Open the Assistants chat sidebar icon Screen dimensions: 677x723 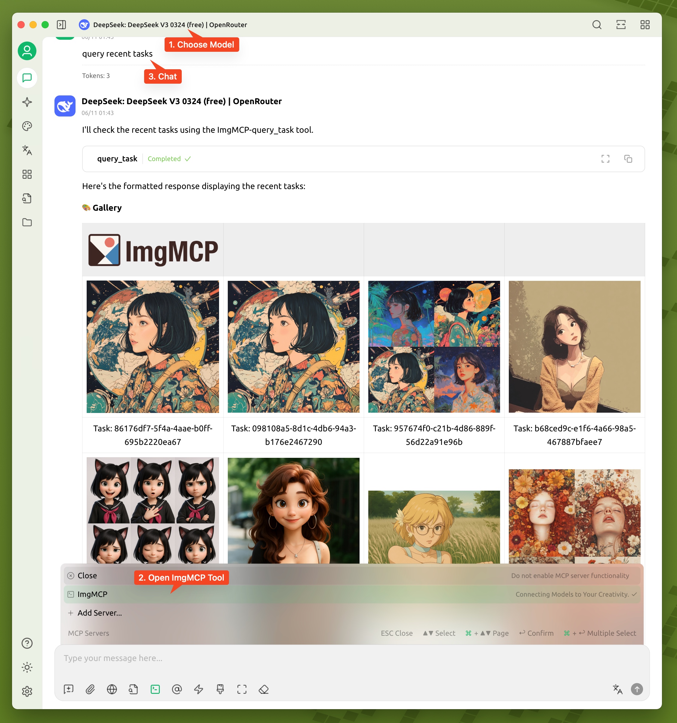tap(27, 78)
